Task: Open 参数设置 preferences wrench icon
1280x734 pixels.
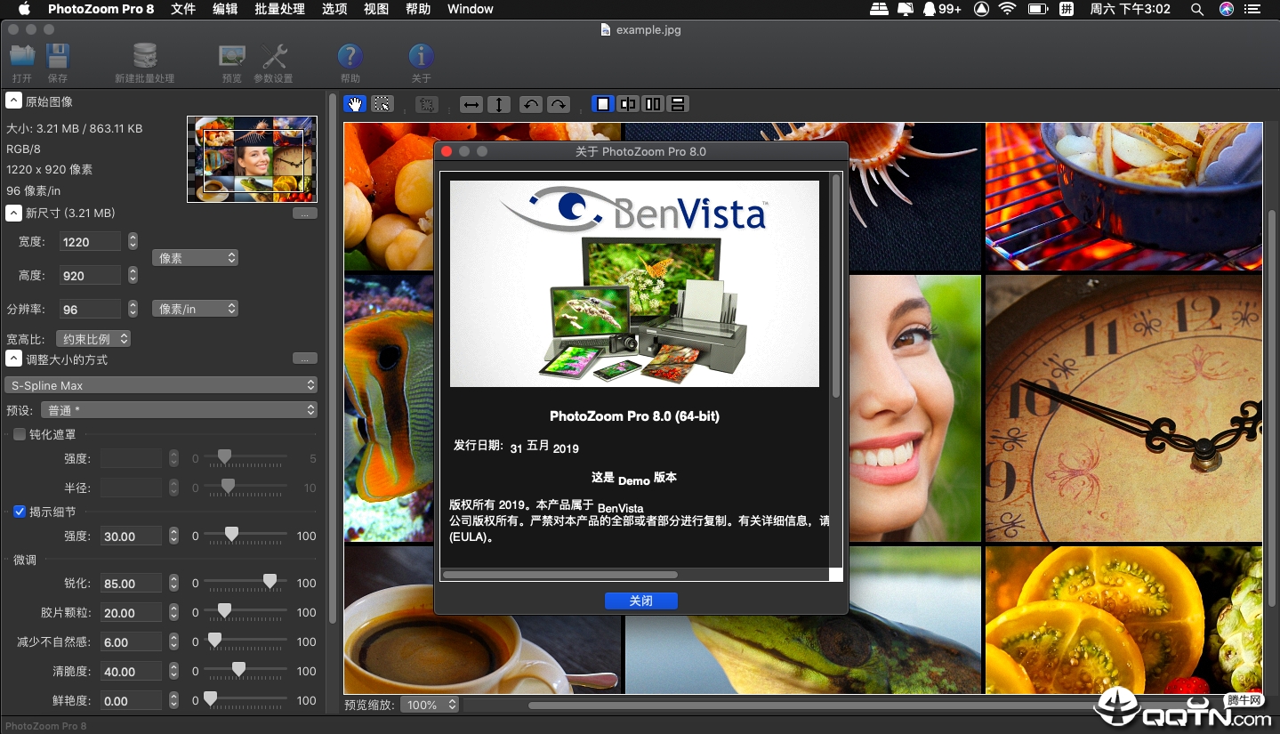Action: coord(274,57)
